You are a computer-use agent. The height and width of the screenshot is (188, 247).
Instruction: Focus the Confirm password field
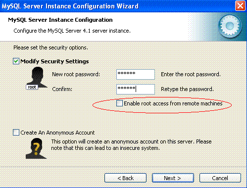coord(136,89)
